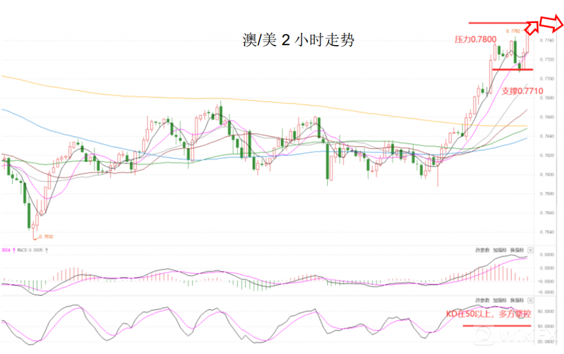This screenshot has width=564, height=354.
Task: Click 0.7600 on the price axis
Action: (x=547, y=175)
